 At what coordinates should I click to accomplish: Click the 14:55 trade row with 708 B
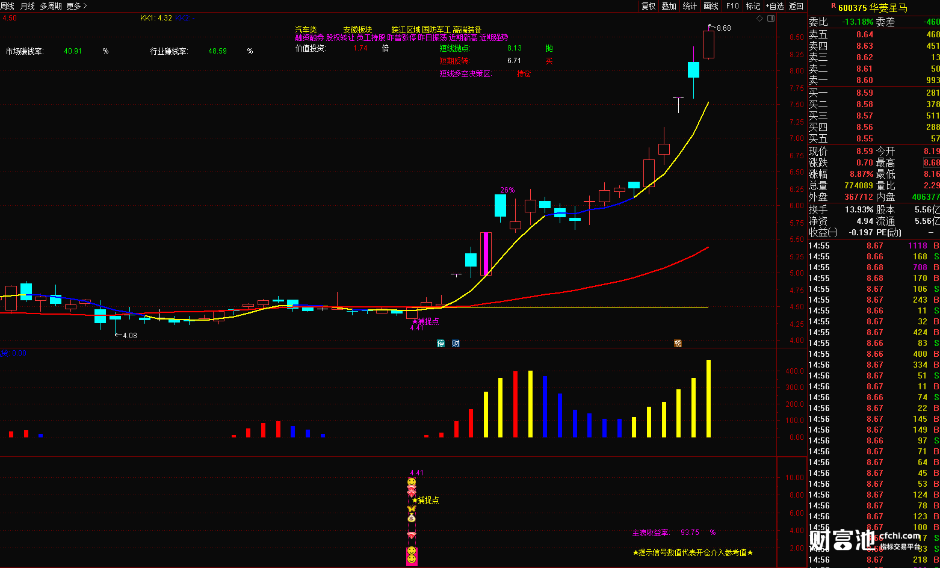tap(874, 268)
